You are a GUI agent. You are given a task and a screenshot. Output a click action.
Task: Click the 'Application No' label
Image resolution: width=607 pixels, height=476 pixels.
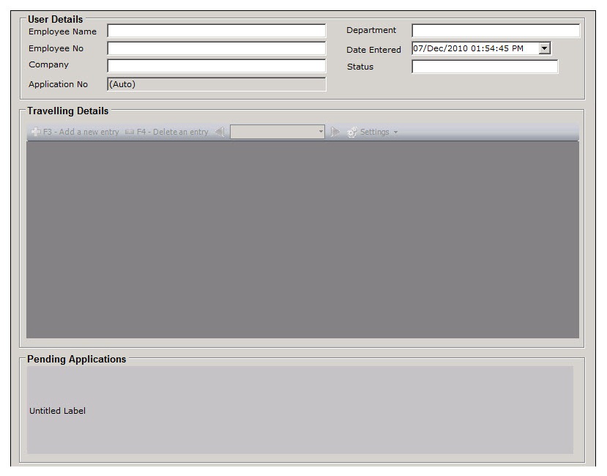pos(58,84)
